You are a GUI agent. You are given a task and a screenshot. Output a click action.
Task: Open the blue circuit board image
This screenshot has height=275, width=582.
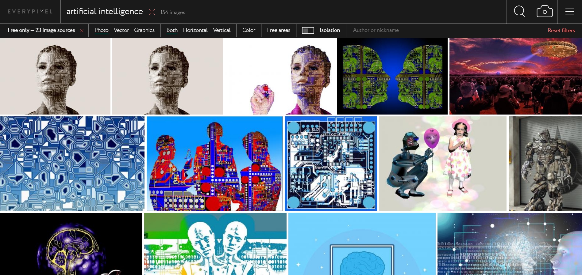pyautogui.click(x=331, y=164)
